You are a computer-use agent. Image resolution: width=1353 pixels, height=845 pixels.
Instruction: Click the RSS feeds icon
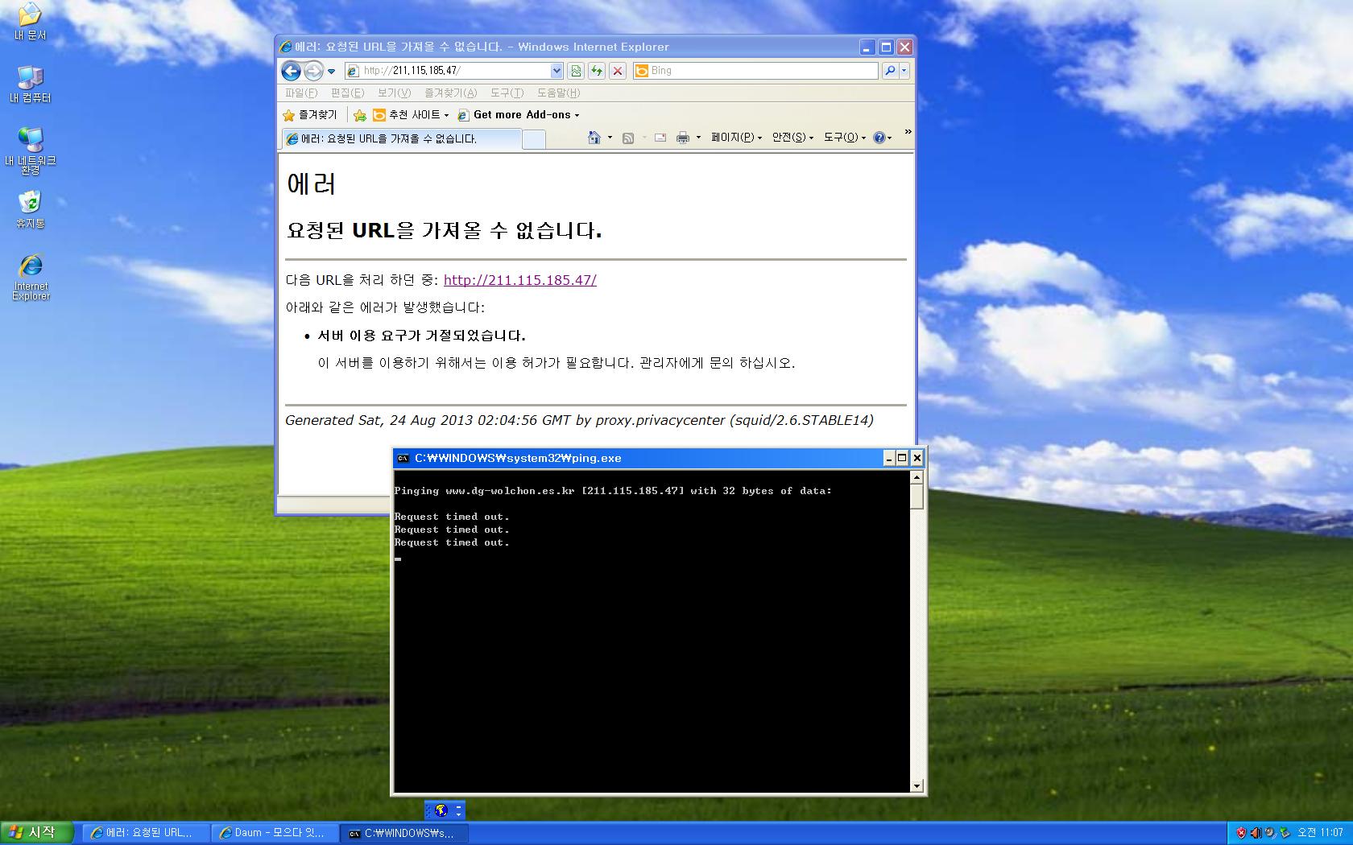pyautogui.click(x=628, y=138)
